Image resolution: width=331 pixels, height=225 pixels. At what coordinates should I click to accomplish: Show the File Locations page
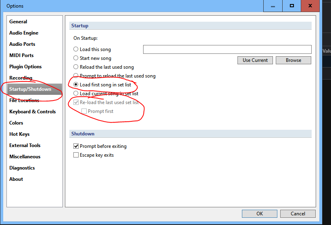coord(24,100)
